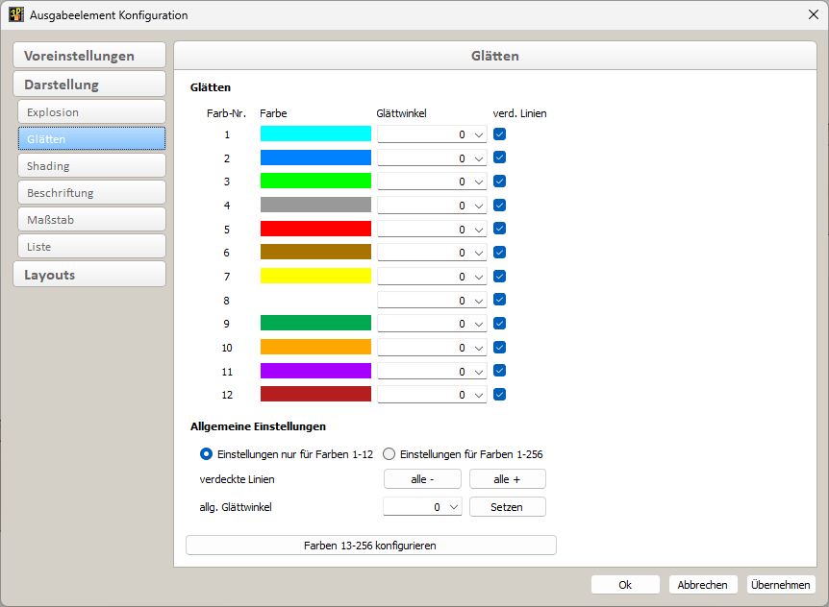This screenshot has height=607, width=829.
Task: Toggle verd. Linien checkbox for color 5
Action: 500,230
